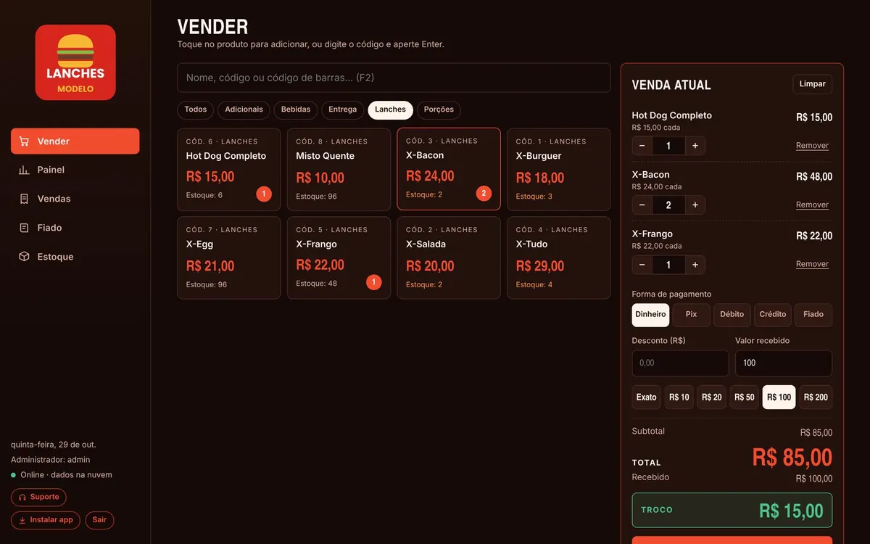
Task: Filter products by Entrega
Action: [x=343, y=110]
